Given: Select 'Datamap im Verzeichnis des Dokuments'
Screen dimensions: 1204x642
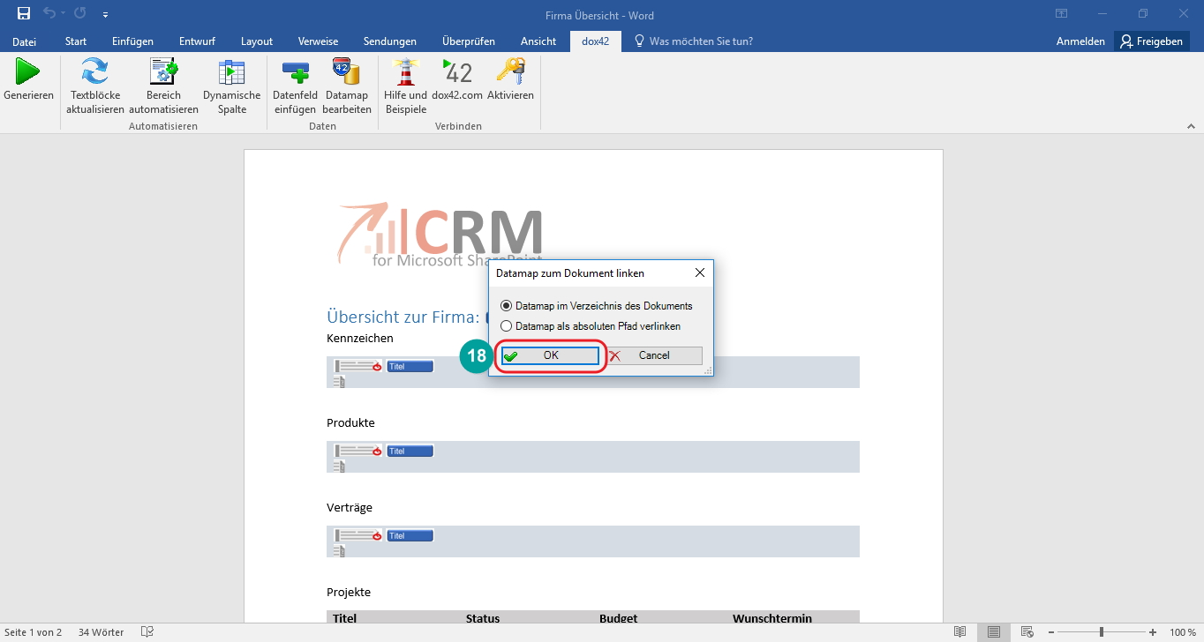Looking at the screenshot, I should point(596,306).
